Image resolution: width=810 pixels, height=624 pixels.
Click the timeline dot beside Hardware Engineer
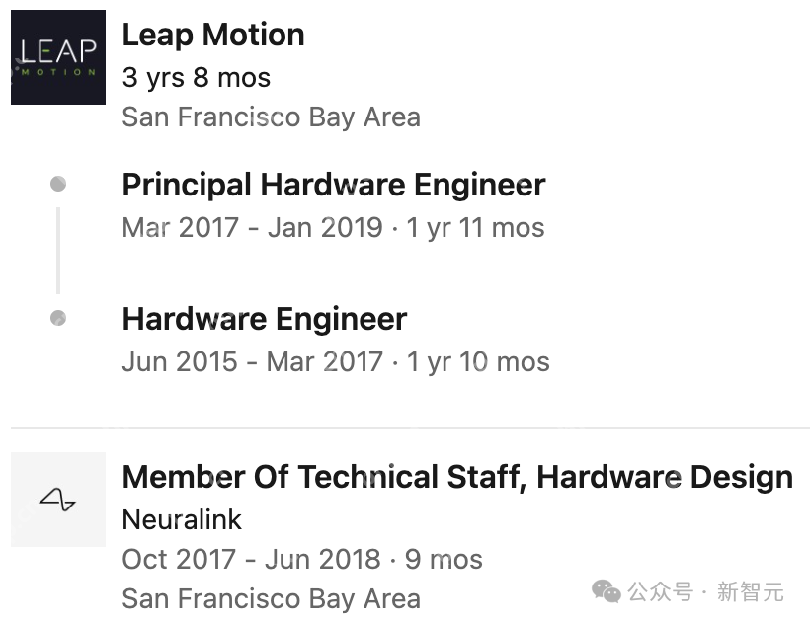pyautogui.click(x=58, y=318)
